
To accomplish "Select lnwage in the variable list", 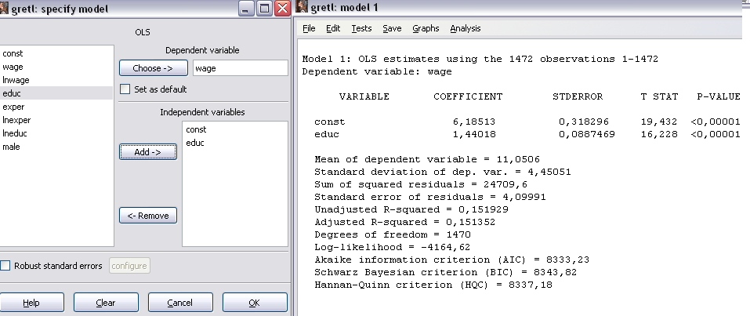I will (x=56, y=80).
